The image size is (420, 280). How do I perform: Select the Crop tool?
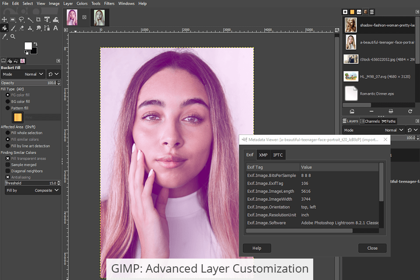(x=38, y=20)
